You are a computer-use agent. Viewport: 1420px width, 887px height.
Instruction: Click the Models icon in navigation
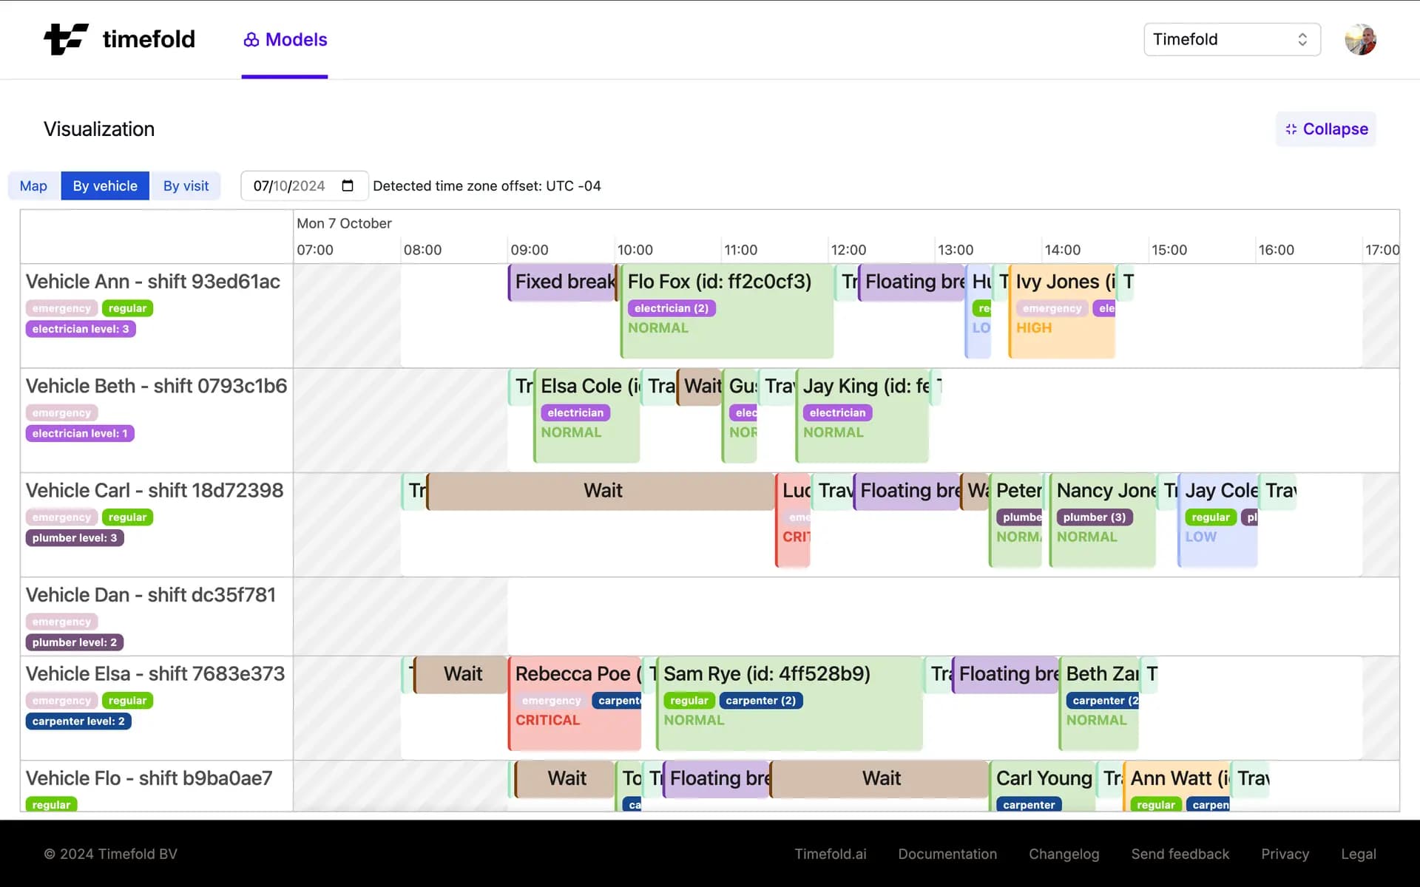click(251, 40)
